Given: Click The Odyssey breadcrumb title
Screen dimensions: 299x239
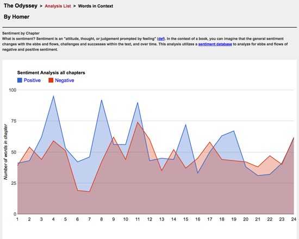Looking at the screenshot, I should (21, 6).
